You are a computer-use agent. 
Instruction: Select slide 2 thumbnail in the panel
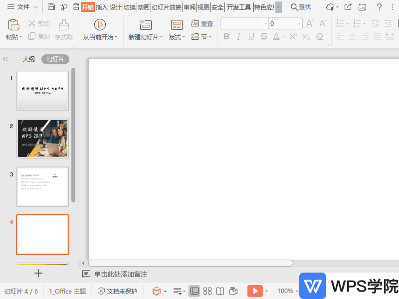(42, 139)
